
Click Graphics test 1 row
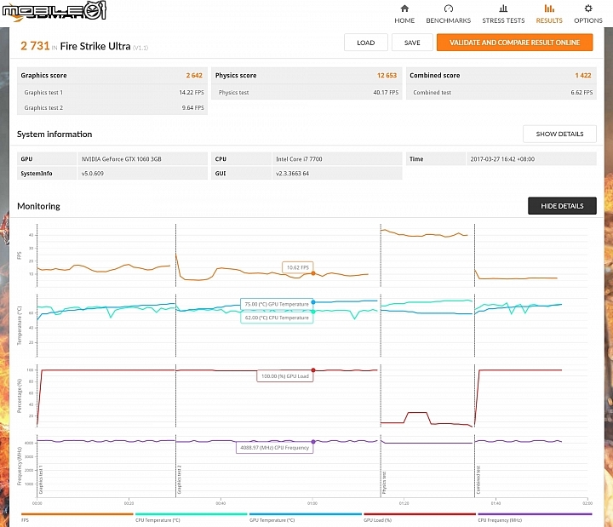coord(112,92)
